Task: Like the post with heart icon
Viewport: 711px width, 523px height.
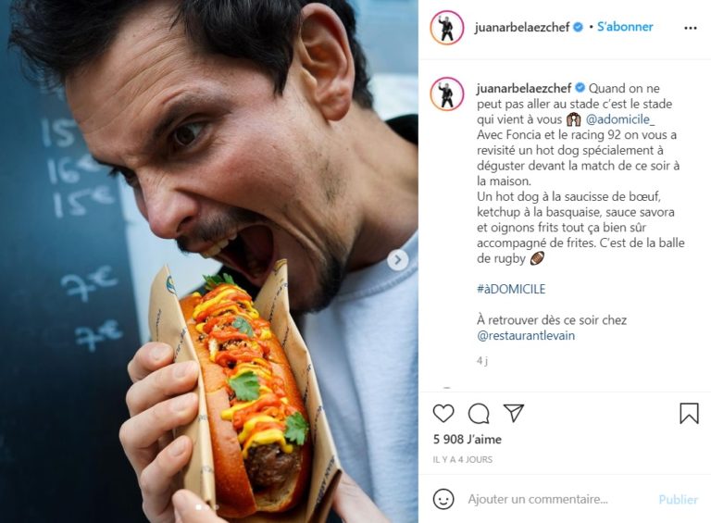Action: pos(443,414)
